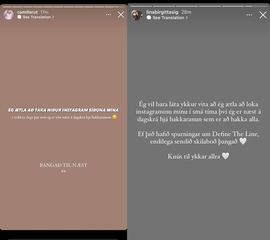The width and height of the screenshot is (270, 240).
Task: Expand chevron next to linabirgittasig See Translation
Action: [187, 18]
